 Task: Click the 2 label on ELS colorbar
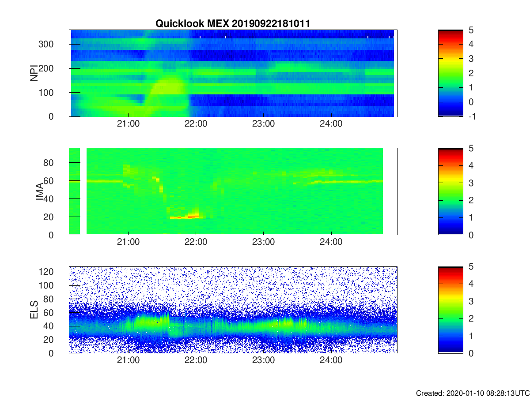pyautogui.click(x=470, y=318)
